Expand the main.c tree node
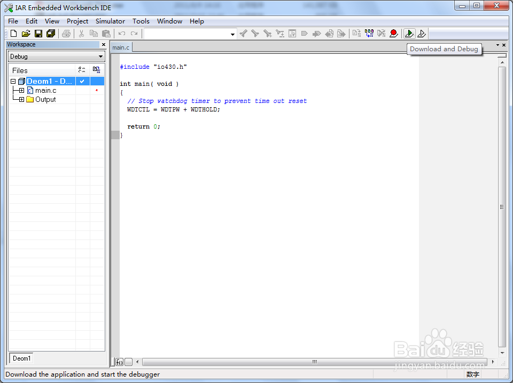The height and width of the screenshot is (383, 513). [x=21, y=91]
